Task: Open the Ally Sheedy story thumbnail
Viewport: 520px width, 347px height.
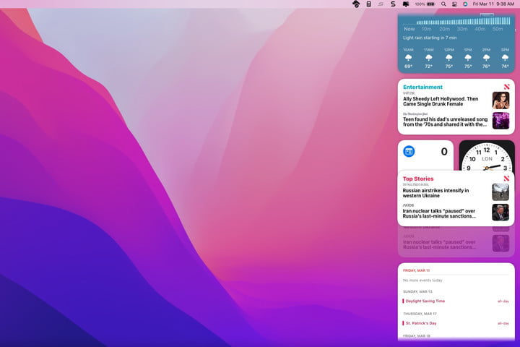Action: click(500, 100)
